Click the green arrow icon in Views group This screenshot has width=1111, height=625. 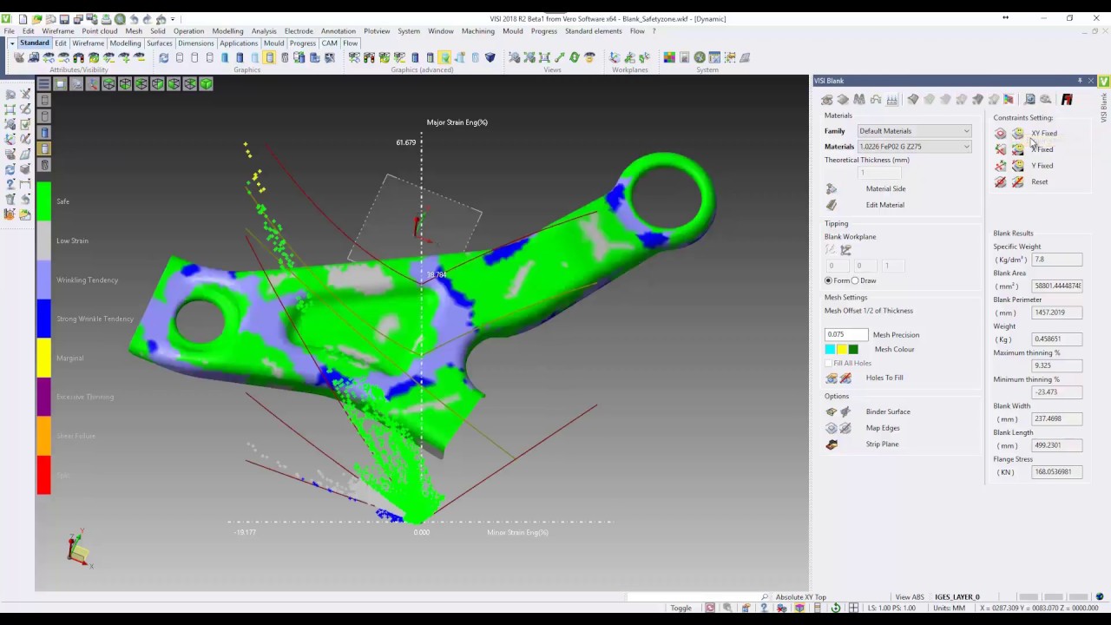pyautogui.click(x=559, y=57)
